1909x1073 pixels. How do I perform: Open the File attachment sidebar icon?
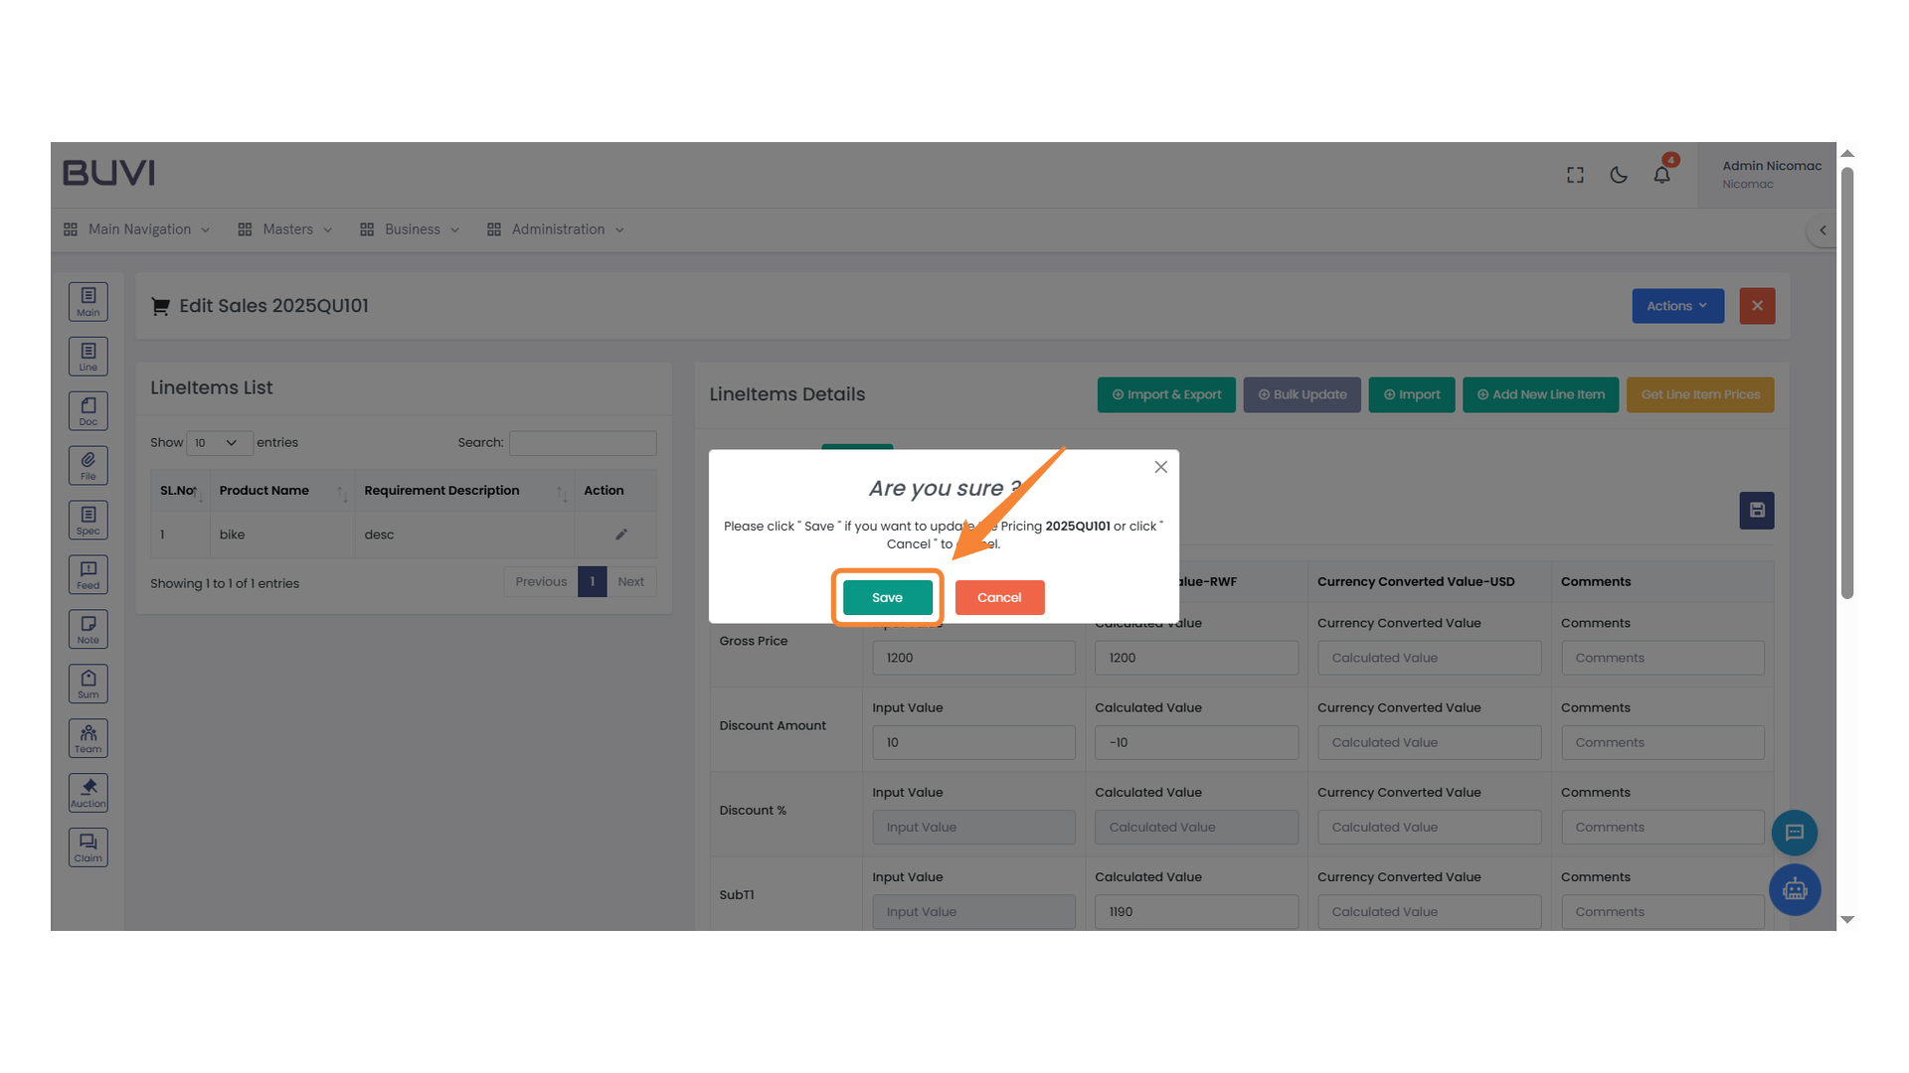tap(87, 465)
